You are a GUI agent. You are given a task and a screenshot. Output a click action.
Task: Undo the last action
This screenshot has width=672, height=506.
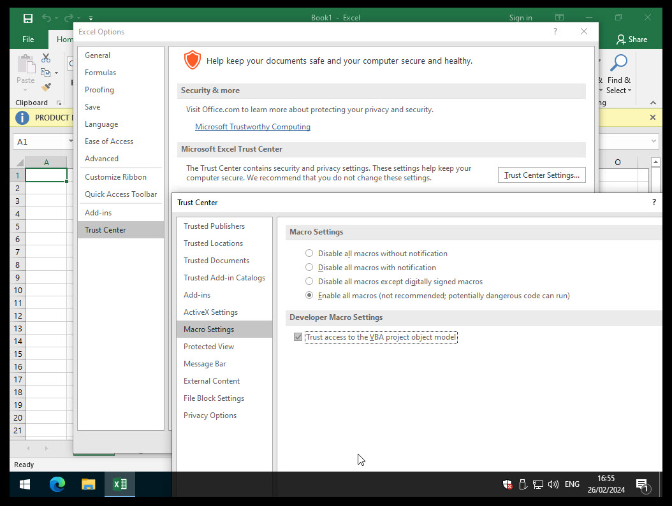click(48, 18)
